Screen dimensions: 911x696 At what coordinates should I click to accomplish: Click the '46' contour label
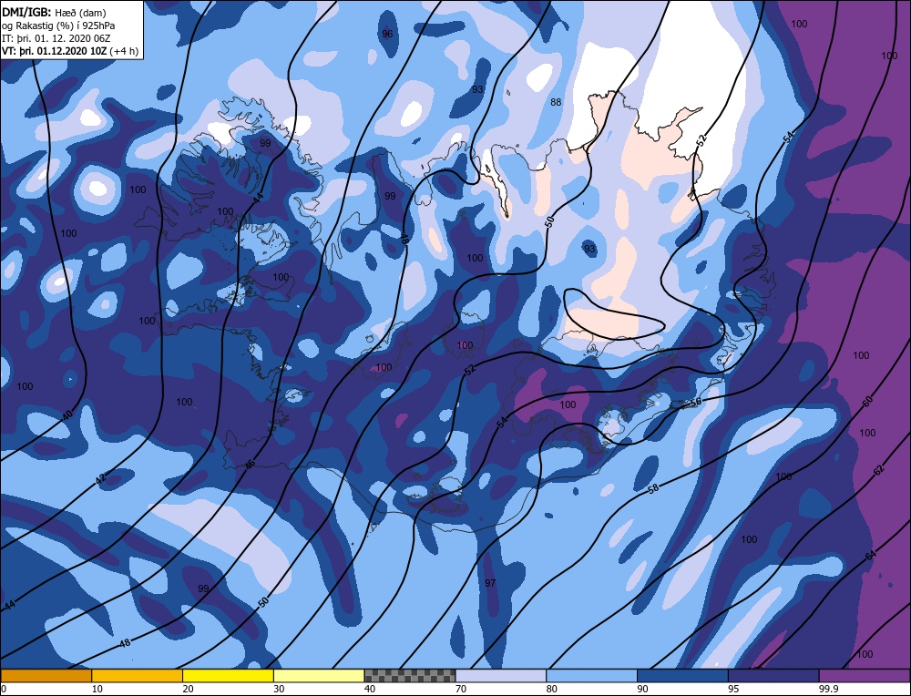[x=250, y=465]
